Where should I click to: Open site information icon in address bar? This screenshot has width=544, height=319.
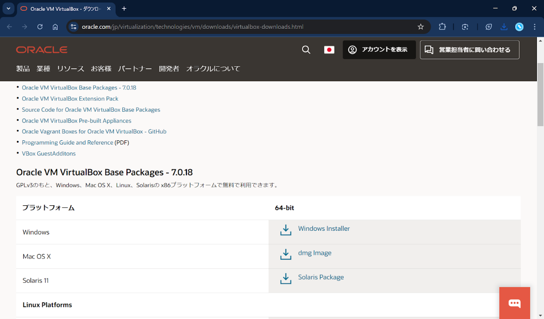click(x=74, y=27)
